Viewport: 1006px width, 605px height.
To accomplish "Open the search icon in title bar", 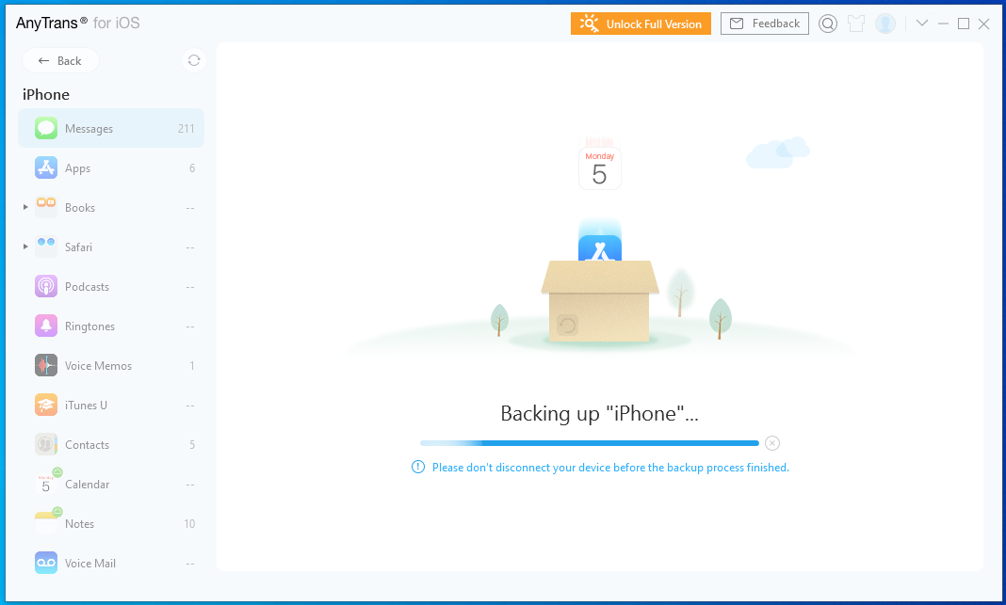I will click(x=828, y=24).
